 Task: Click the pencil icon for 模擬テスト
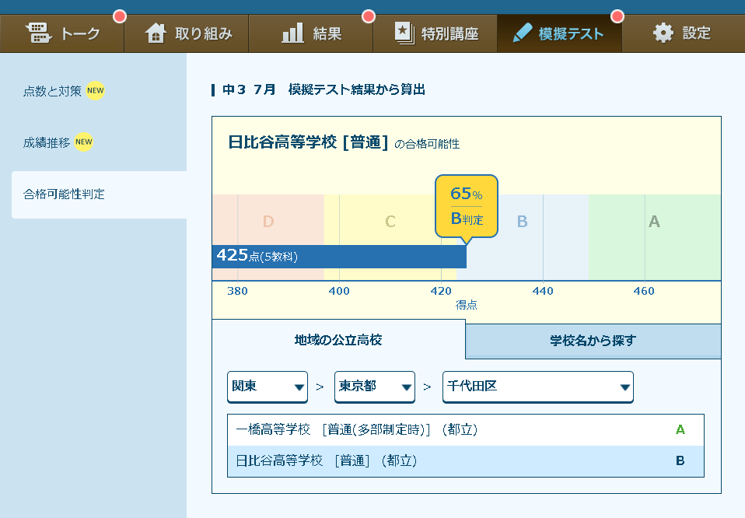click(523, 33)
